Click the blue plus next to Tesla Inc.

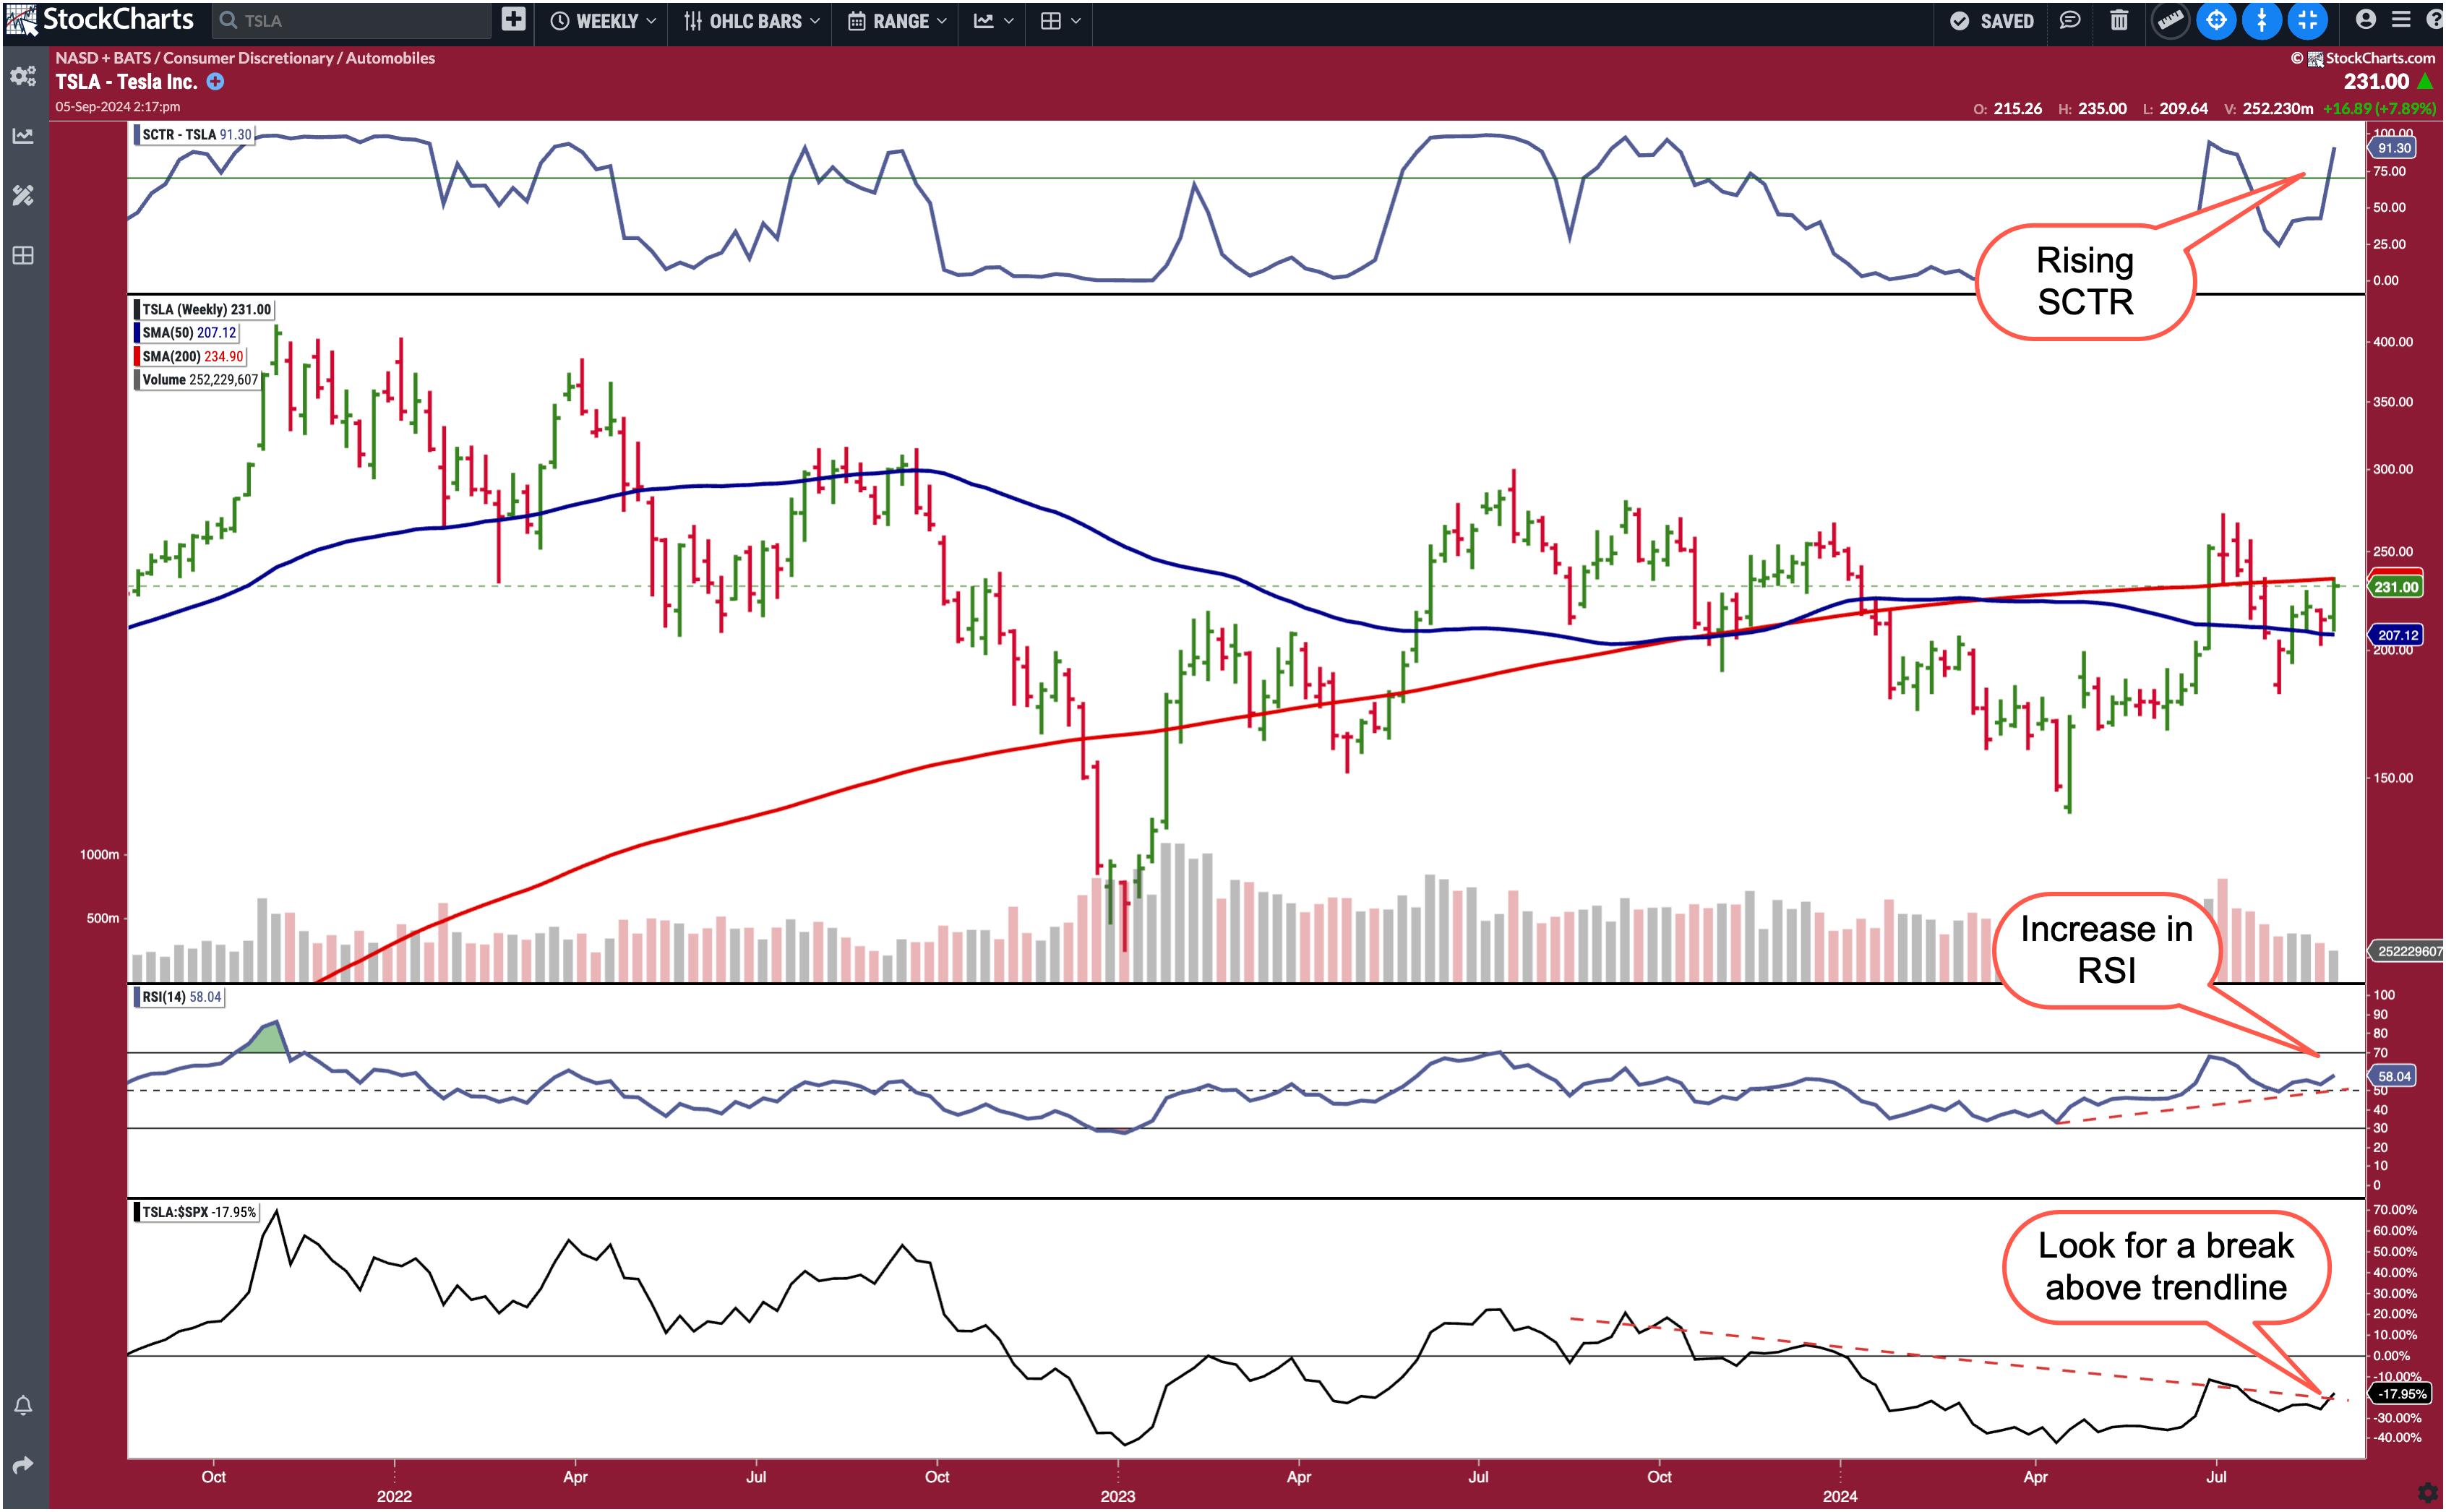(x=215, y=82)
